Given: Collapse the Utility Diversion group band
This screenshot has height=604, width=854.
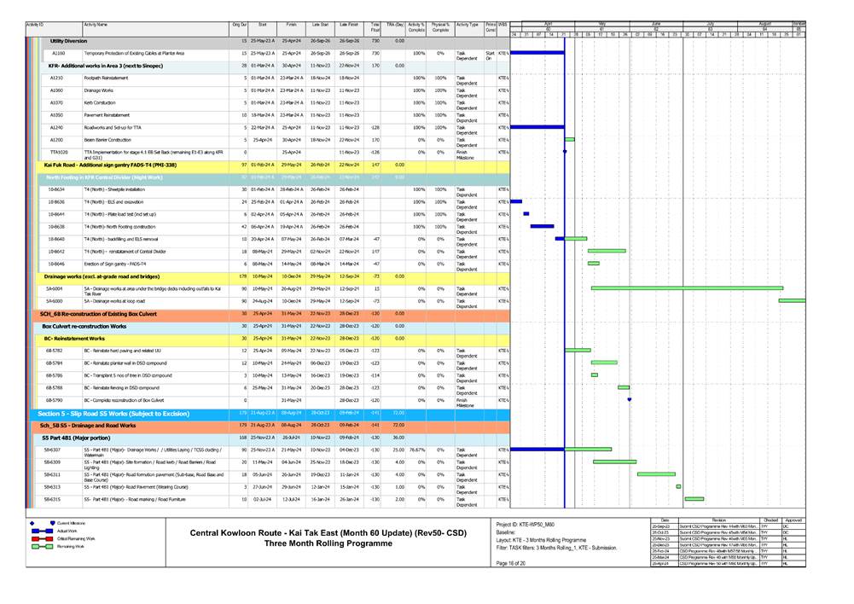Looking at the screenshot, I should 68,41.
